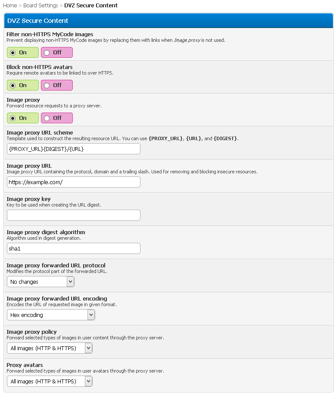Focus the Image proxy digest algorithm field
The width and height of the screenshot is (336, 395).
74,248
